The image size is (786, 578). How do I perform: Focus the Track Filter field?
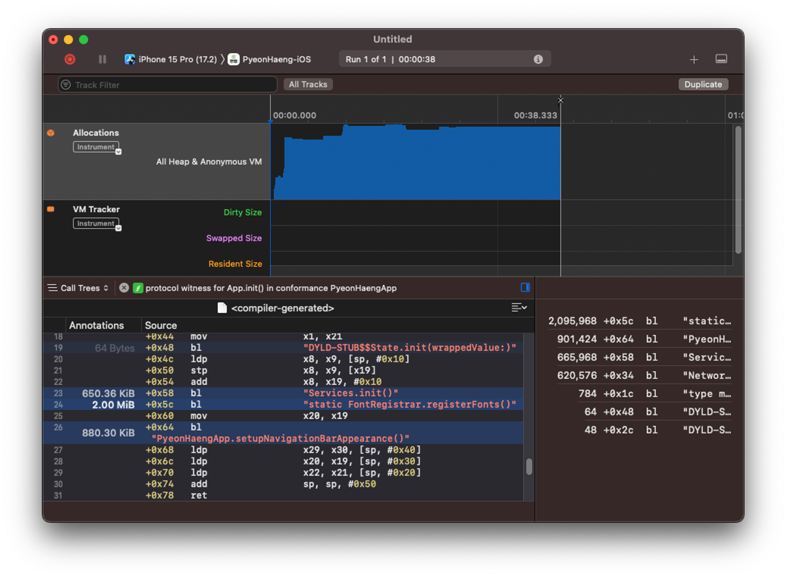point(167,84)
